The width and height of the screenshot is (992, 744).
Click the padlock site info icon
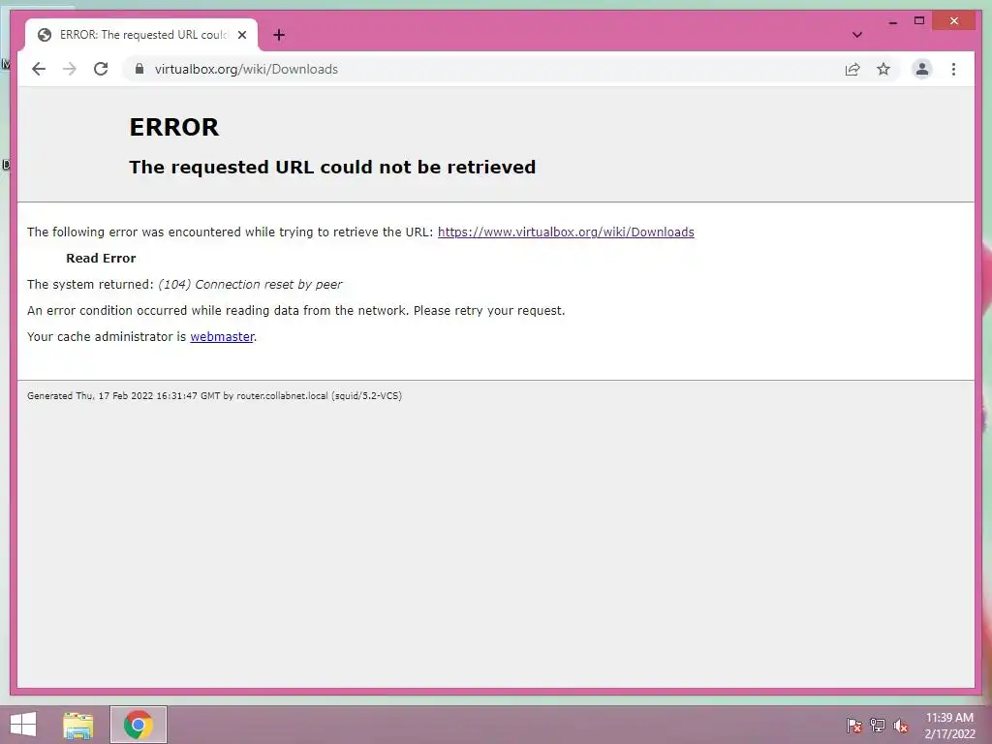(x=139, y=69)
